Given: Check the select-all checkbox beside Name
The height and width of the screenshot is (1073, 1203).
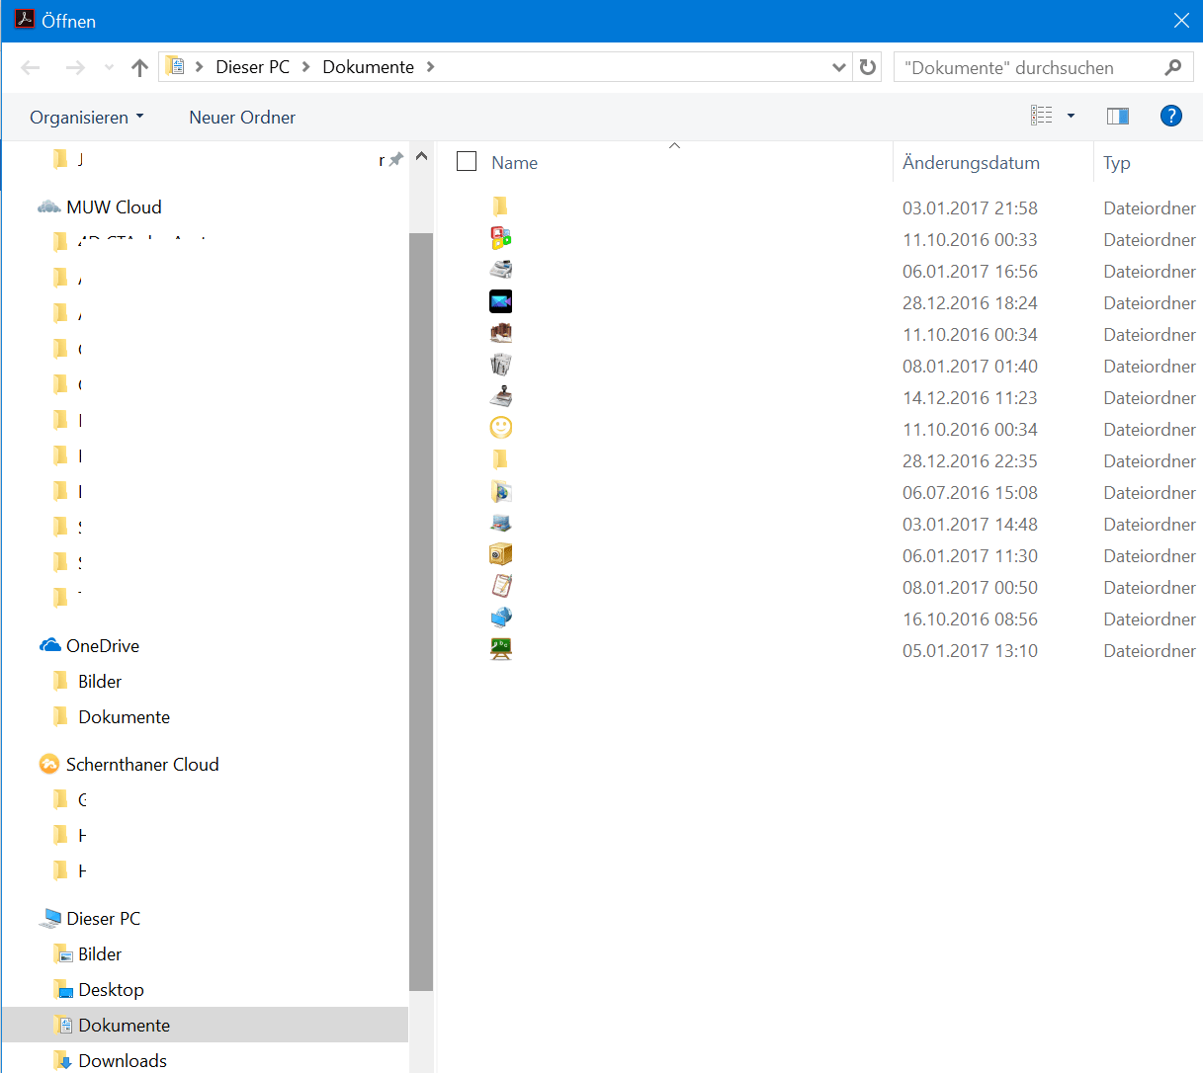Looking at the screenshot, I should [x=466, y=161].
